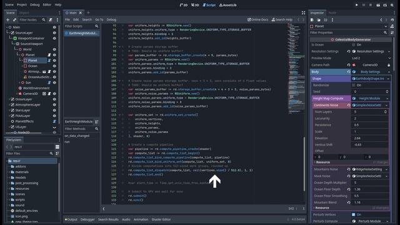Viewport: 400px width, 225px height.
Task: Switch to the 2D workspace
Action: point(184,5)
